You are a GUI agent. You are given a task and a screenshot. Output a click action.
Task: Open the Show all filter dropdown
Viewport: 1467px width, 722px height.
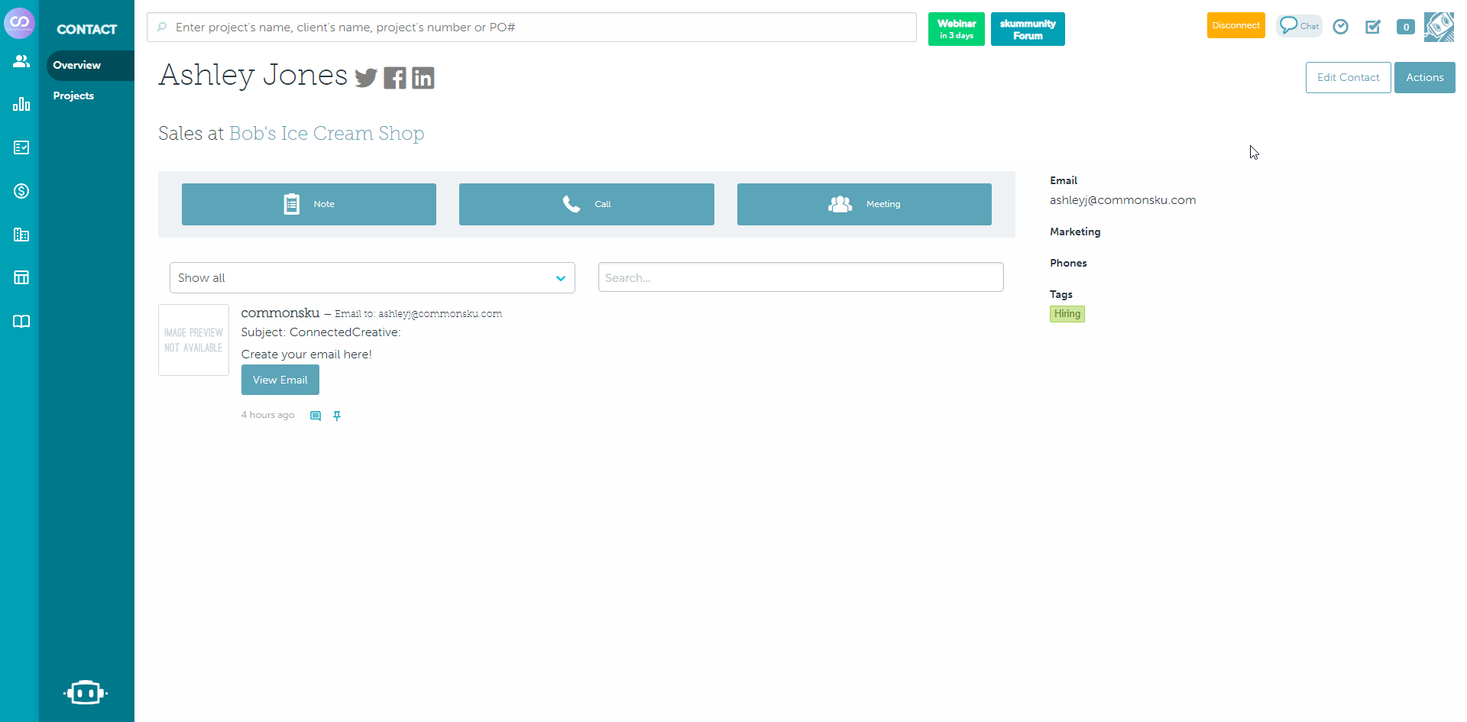(x=372, y=277)
